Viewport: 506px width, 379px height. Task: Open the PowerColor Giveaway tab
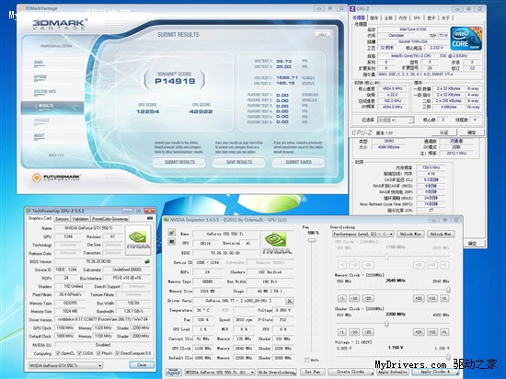pos(110,219)
